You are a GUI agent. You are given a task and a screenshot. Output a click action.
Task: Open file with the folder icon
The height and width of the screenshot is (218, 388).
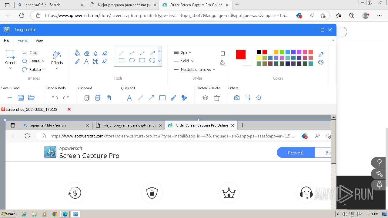point(31,97)
